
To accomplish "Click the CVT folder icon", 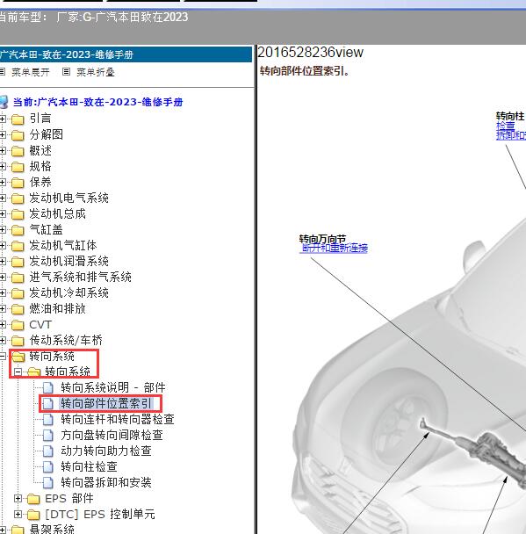I will point(18,325).
